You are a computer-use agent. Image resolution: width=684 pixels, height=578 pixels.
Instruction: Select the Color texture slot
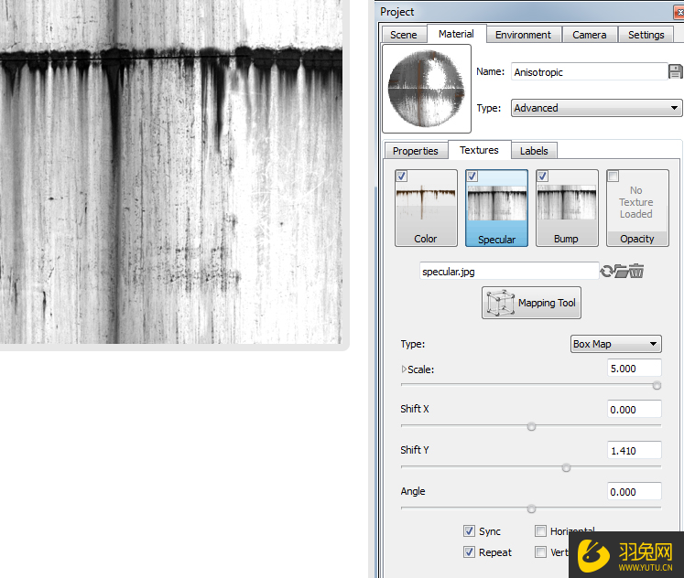(426, 209)
